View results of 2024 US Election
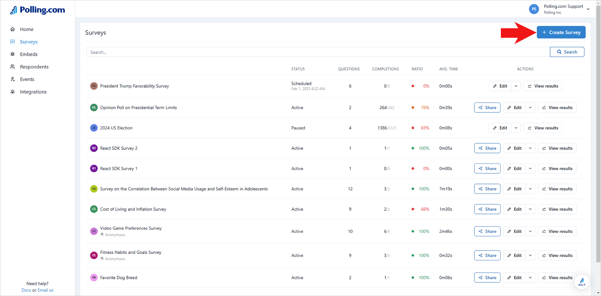 (543, 128)
